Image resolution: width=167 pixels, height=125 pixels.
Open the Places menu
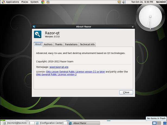coord(25,2)
